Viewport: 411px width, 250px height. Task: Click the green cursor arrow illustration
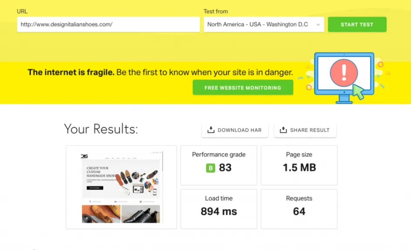(x=358, y=92)
